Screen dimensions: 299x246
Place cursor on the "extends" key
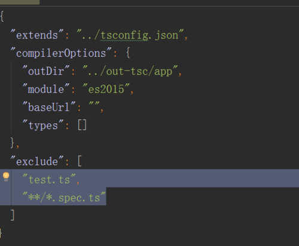[37, 35]
